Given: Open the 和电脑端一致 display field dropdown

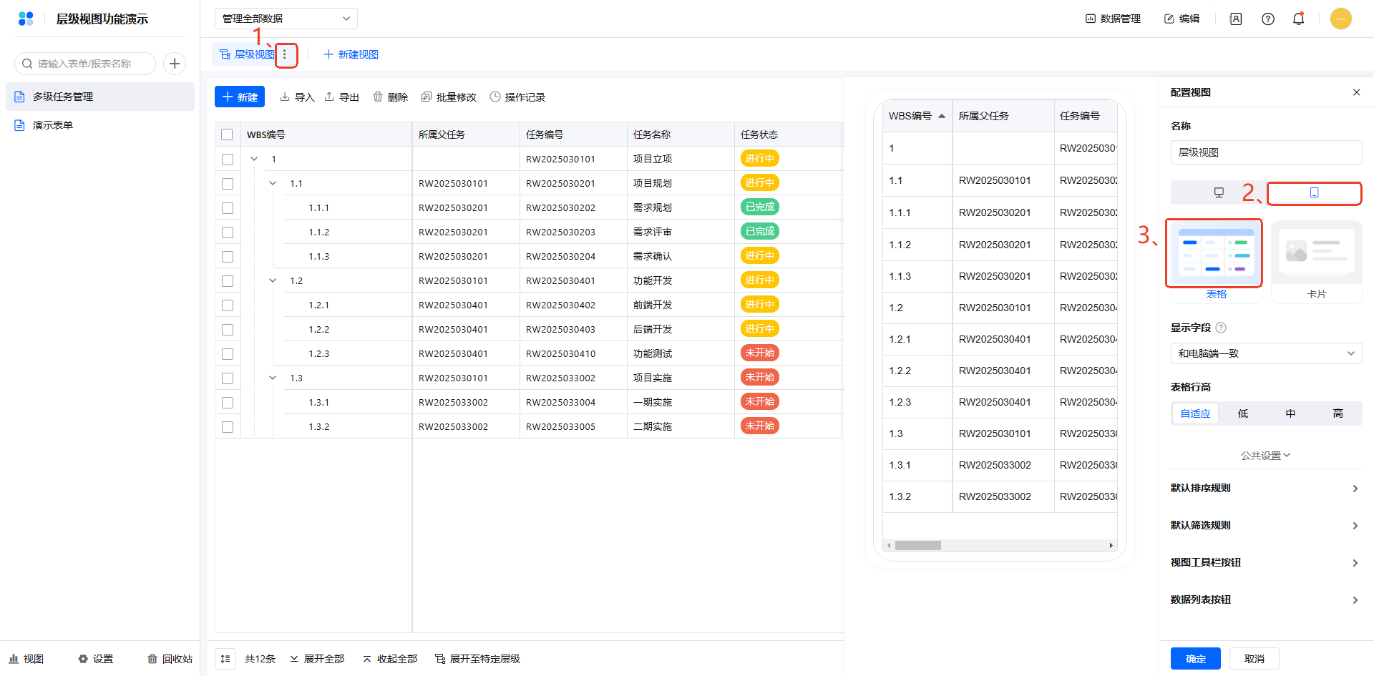Looking at the screenshot, I should [x=1266, y=353].
